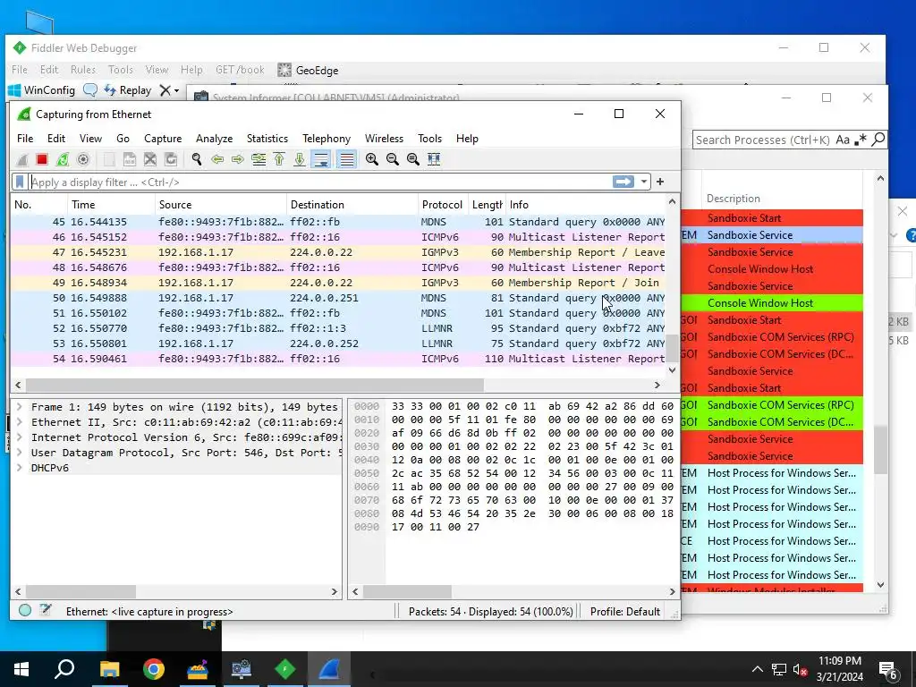This screenshot has width=916, height=687.
Task: Click Profile: Default in status bar
Action: 625,612
